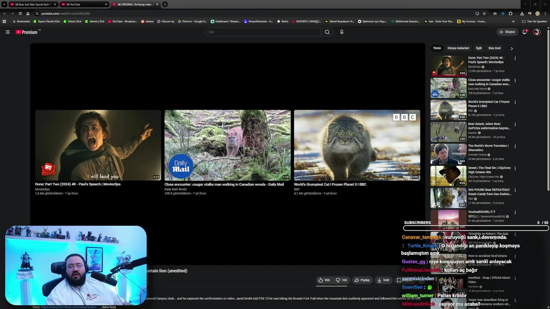This screenshot has width=550, height=309.
Task: Expand hidden bookmarks overflow chevron
Action: [x=513, y=21]
